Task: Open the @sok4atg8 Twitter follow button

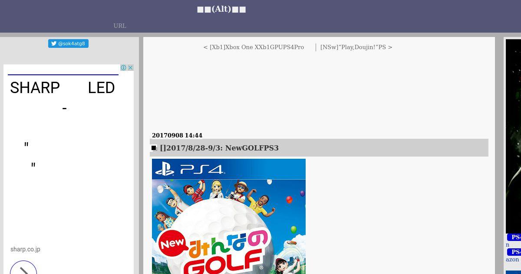Action: coord(68,43)
